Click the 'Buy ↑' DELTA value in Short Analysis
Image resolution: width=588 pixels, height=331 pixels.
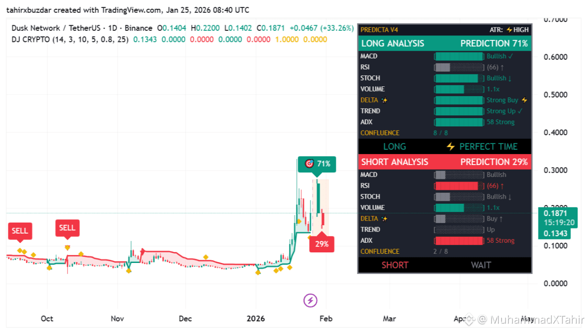[x=495, y=218]
